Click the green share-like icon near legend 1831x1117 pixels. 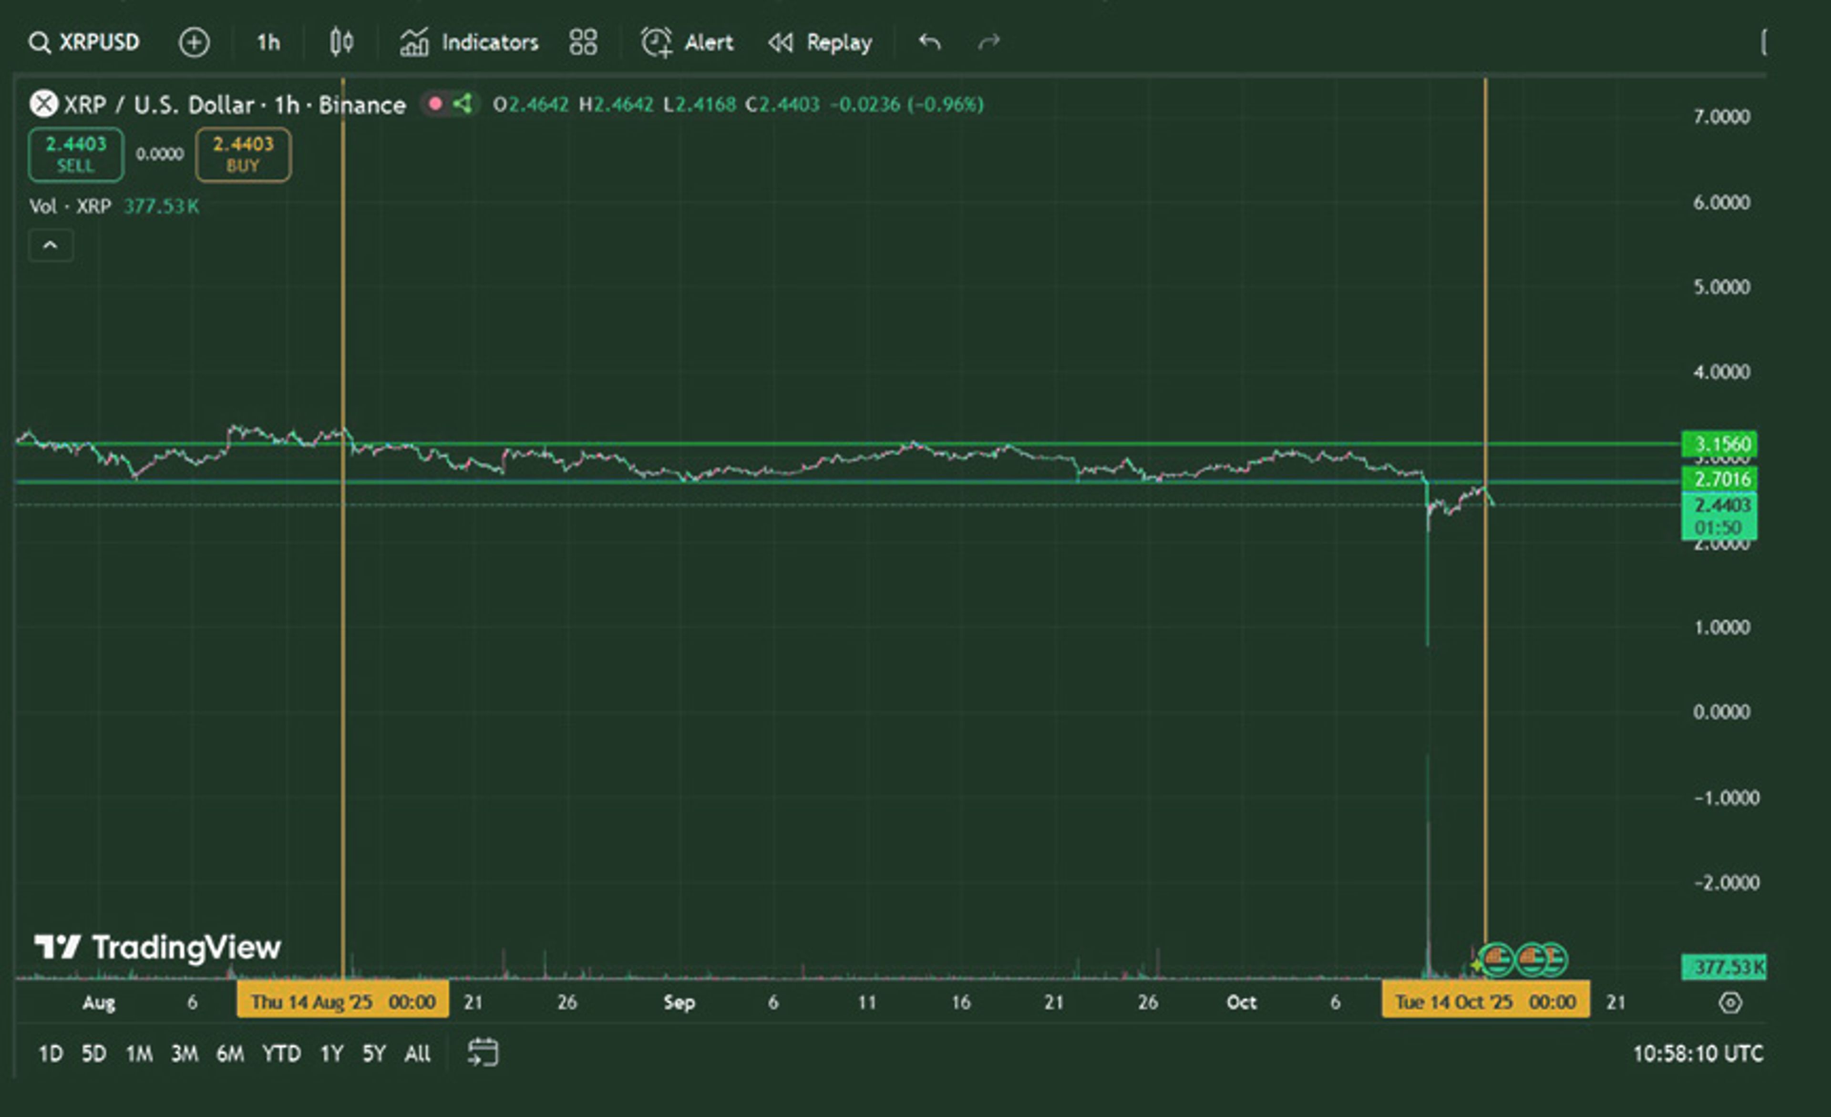tap(463, 104)
